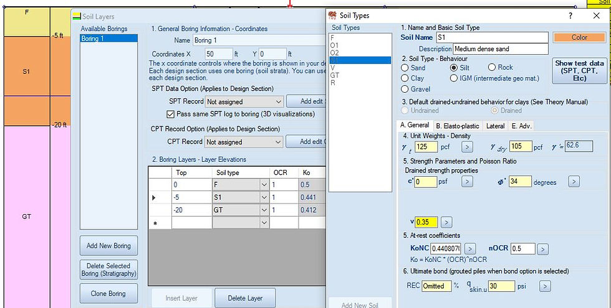This screenshot has height=308, width=611.
Task: Select the IGM intermediate geo mat radio button
Action: point(453,78)
